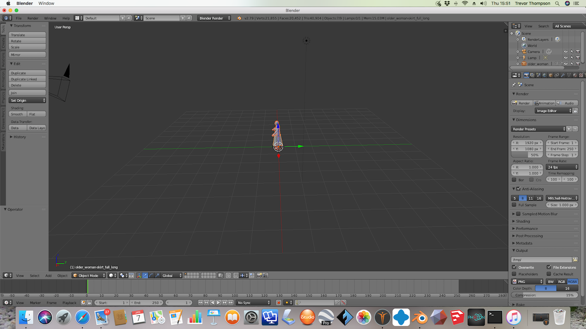586x329 pixels.
Task: Click the OpenGL render animation clapper icon
Action: coord(265,275)
